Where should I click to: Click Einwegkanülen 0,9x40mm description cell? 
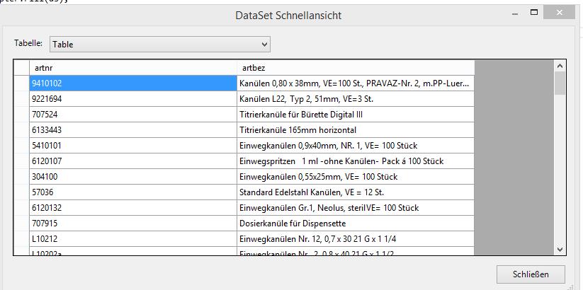pyautogui.click(x=355, y=146)
